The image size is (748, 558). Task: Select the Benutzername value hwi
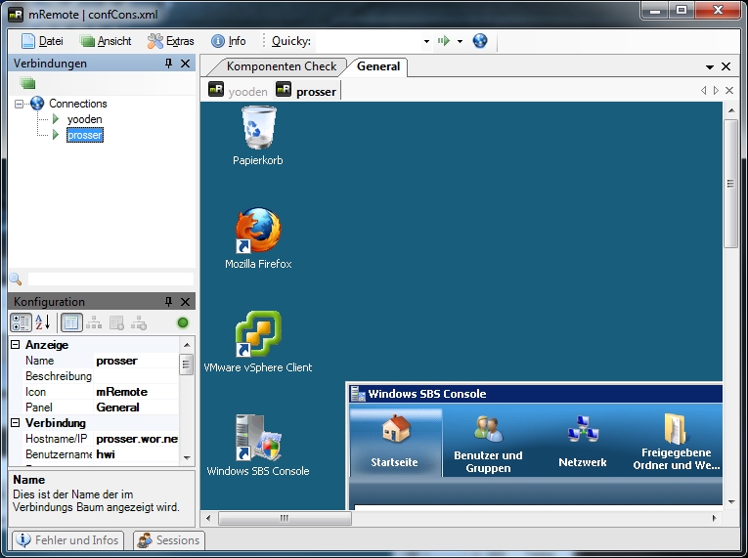coord(137,454)
